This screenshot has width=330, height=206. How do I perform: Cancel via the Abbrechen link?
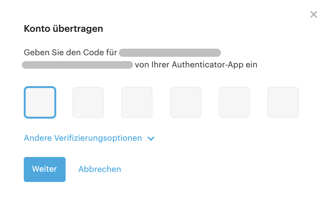[x=100, y=169]
